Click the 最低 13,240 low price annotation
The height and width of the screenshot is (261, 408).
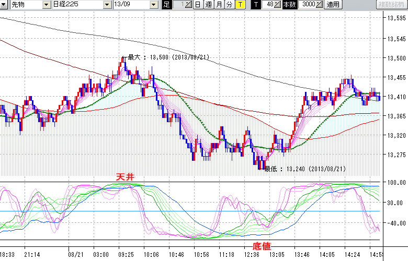[304, 169]
